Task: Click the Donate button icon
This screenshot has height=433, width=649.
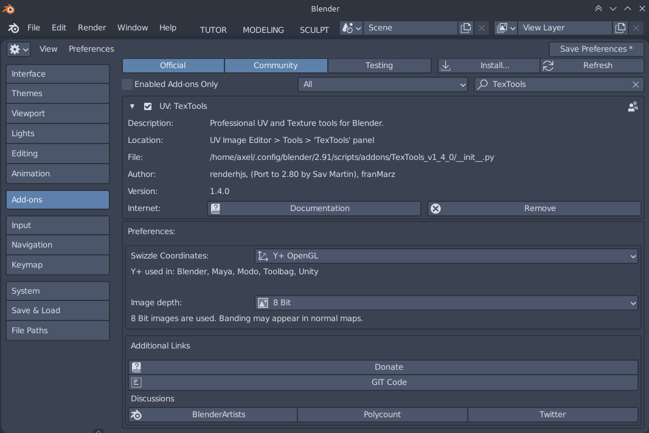Action: pos(136,367)
